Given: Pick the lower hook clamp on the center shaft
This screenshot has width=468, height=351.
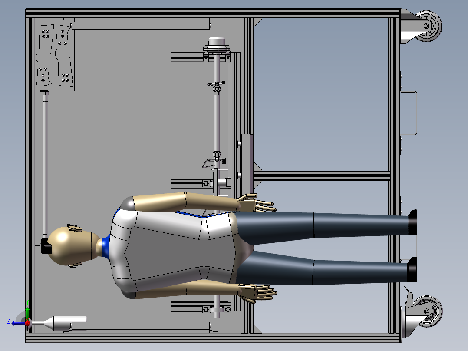Looking at the screenshot, I should coord(215,159).
